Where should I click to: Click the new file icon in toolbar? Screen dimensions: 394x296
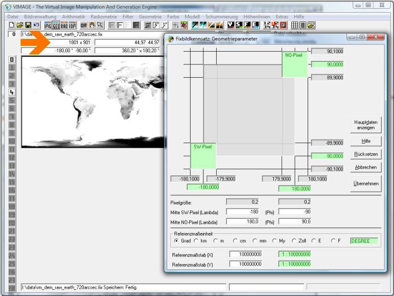coord(12,25)
